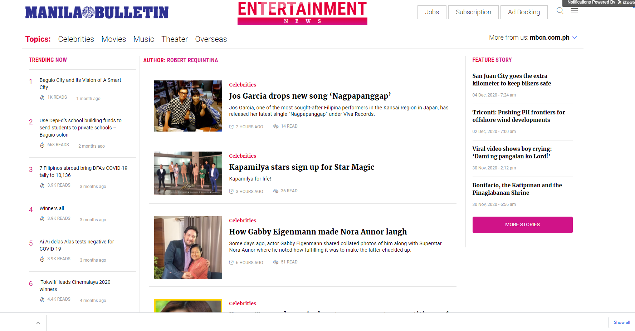This screenshot has height=331, width=635.
Task: Open Bonifacio and Katipunan feature story
Action: [517, 189]
